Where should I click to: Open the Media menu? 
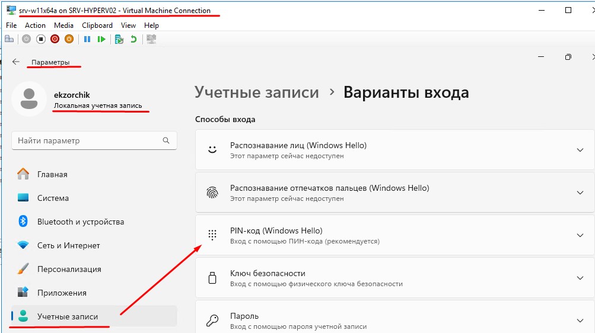[63, 25]
